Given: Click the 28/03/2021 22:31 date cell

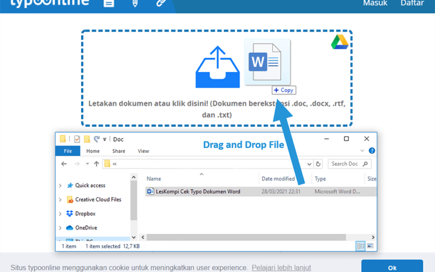Looking at the screenshot, I should 281,191.
